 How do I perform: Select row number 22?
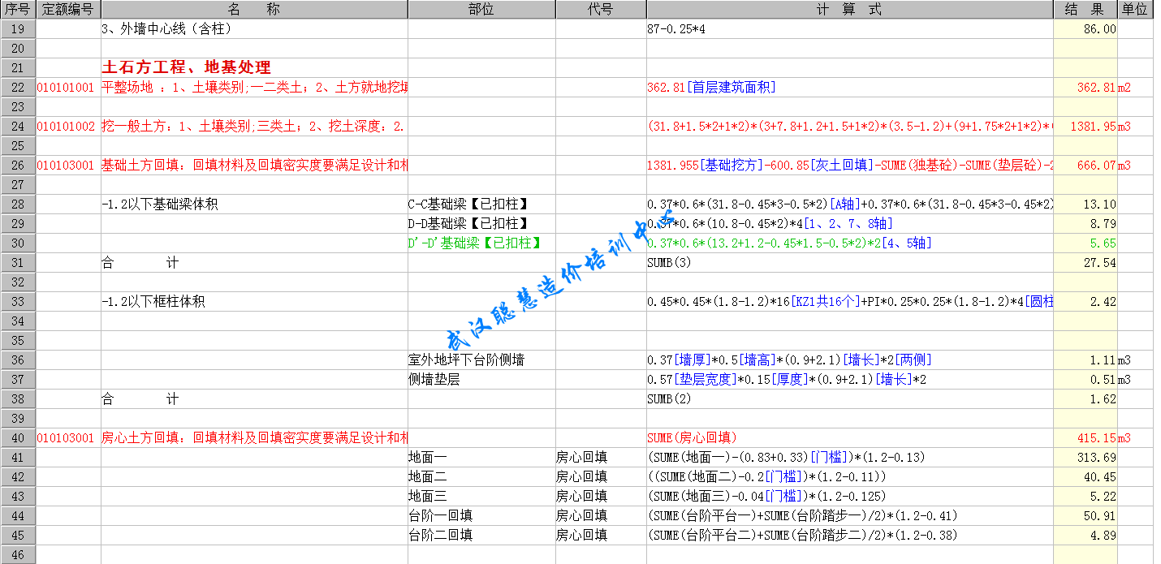pyautogui.click(x=18, y=88)
